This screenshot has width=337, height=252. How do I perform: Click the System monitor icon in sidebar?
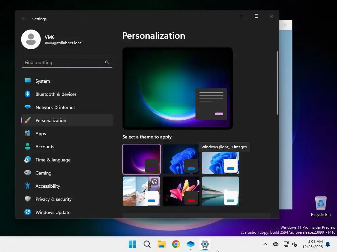28,81
